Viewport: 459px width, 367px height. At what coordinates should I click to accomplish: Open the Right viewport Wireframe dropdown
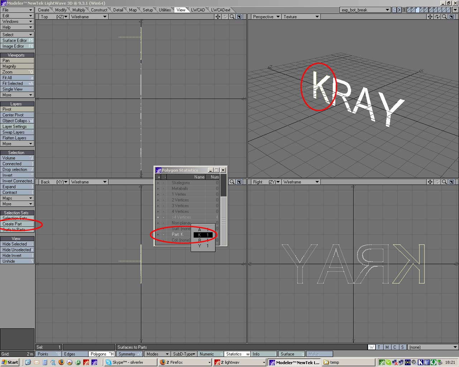tap(301, 182)
